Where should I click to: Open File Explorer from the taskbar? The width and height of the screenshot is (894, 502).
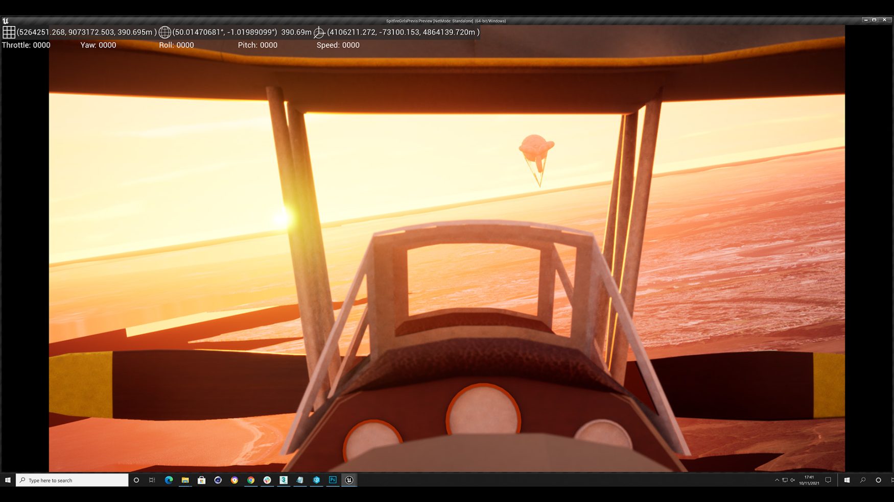tap(185, 480)
